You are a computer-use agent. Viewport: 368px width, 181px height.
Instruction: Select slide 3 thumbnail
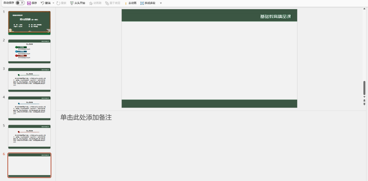point(29,80)
